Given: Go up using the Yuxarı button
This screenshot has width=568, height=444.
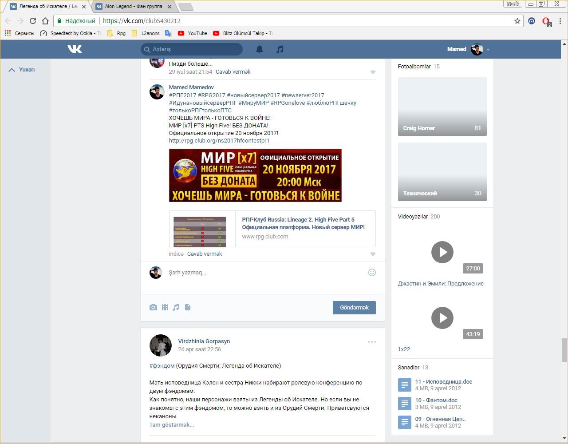Looking at the screenshot, I should point(22,70).
